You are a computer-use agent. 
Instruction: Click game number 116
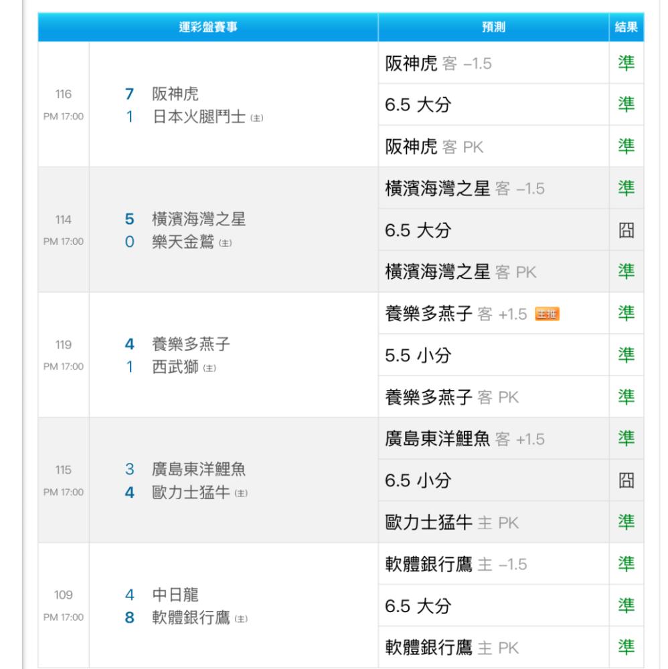(63, 94)
